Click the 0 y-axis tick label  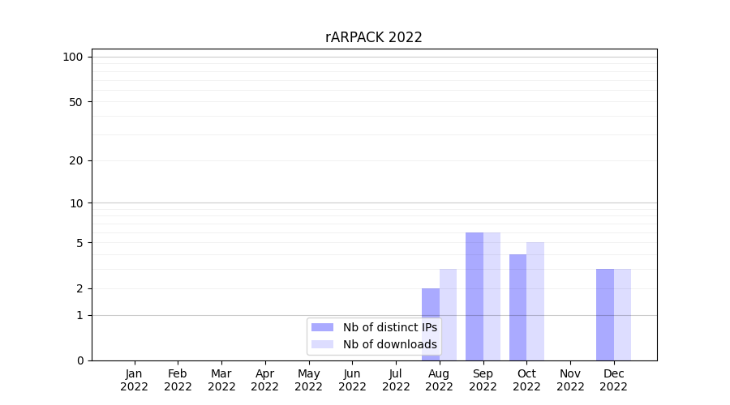coord(79,360)
